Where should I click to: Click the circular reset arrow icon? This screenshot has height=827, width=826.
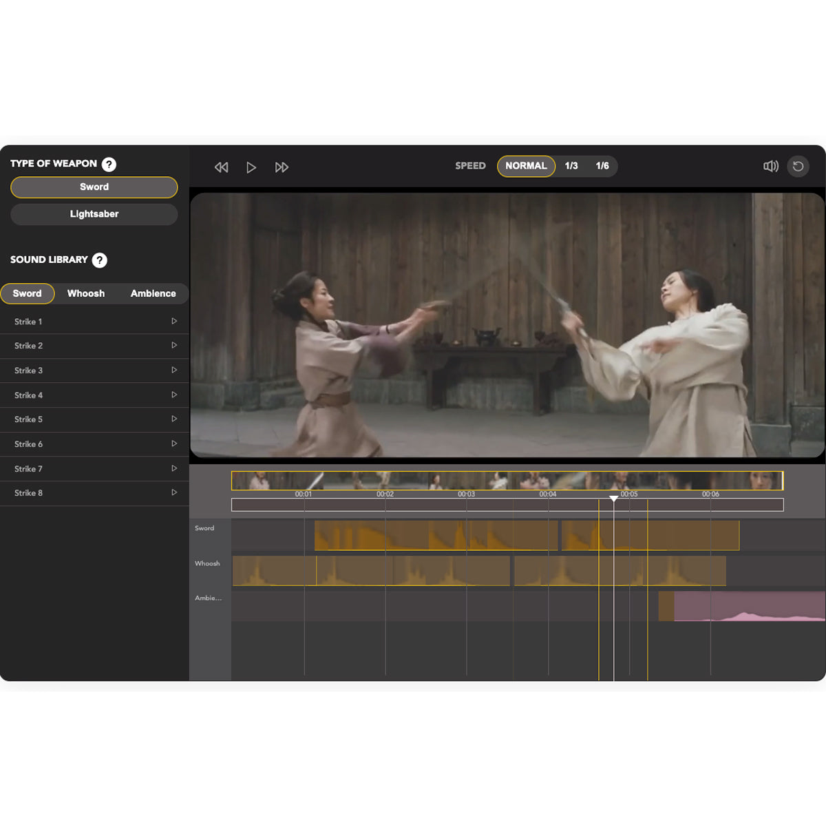798,166
